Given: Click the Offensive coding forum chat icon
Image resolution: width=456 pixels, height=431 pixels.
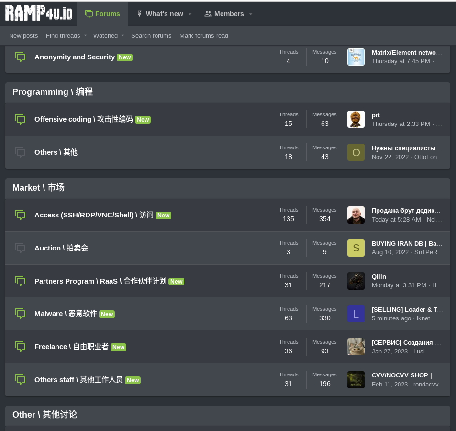Looking at the screenshot, I should pos(20,119).
